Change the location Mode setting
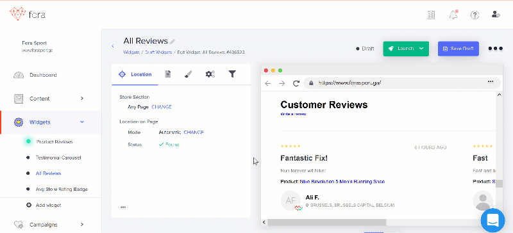This screenshot has width=513, height=233. click(x=194, y=133)
